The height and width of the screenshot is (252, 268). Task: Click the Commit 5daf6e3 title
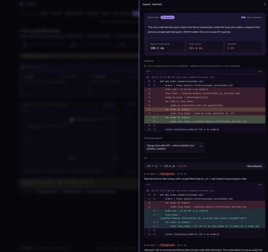[152, 4]
